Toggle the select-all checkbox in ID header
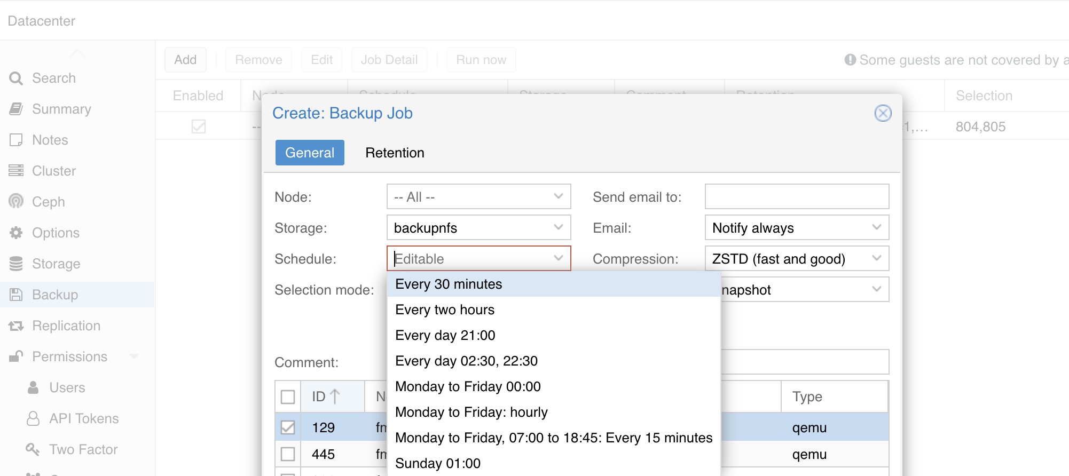This screenshot has width=1069, height=476. pyautogui.click(x=288, y=396)
